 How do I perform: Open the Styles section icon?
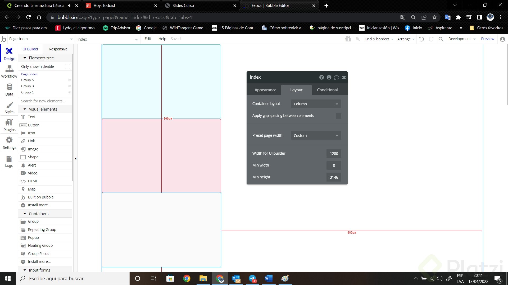coord(9,107)
